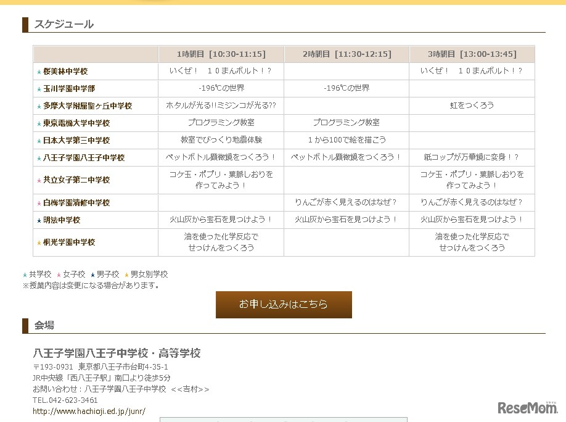Select 紙コップが万華鏡に変身！？ cell
The image size is (566, 422).
tap(472, 157)
